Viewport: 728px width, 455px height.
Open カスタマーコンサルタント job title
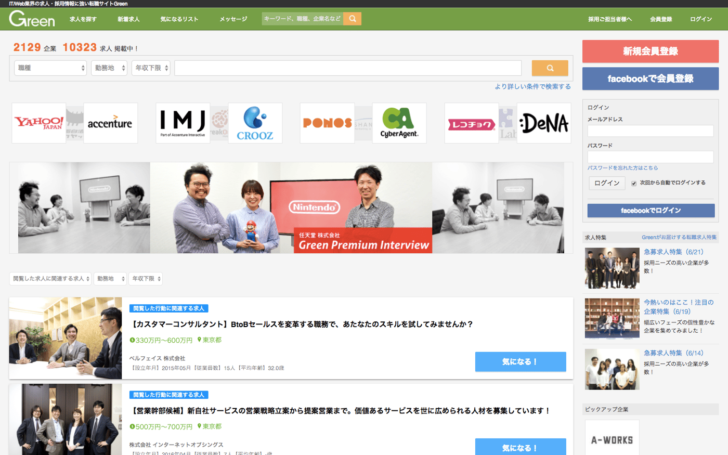click(302, 324)
